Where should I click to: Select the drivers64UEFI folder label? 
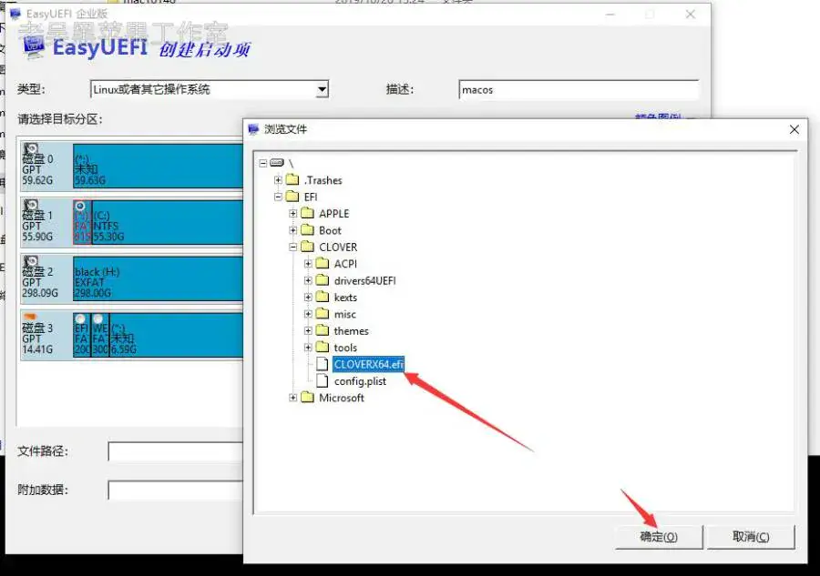point(365,281)
